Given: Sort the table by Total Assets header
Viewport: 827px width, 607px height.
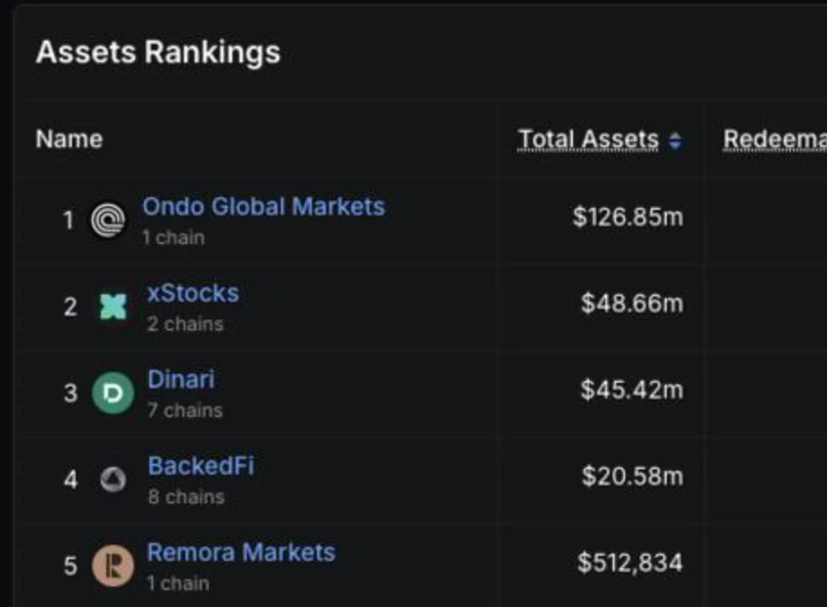Looking at the screenshot, I should [586, 138].
